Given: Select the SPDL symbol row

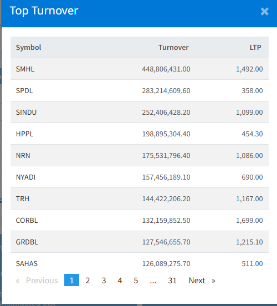Looking at the screenshot, I should pos(140,90).
